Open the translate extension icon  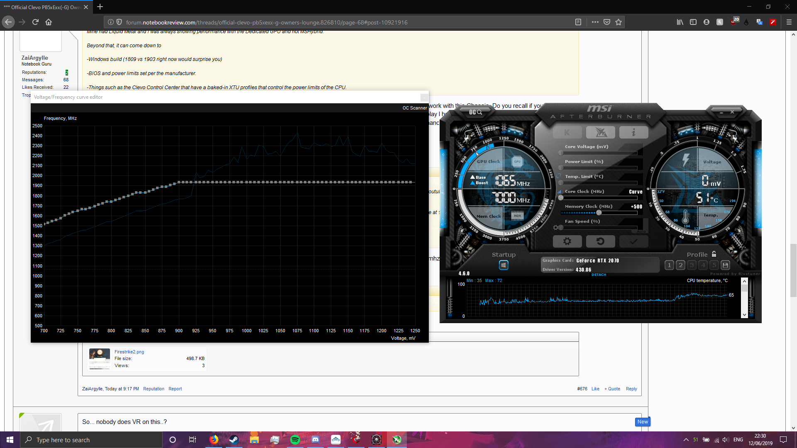coord(760,22)
